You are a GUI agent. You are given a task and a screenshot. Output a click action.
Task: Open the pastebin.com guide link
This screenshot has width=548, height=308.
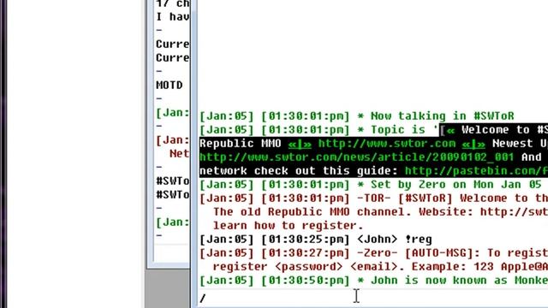point(476,171)
